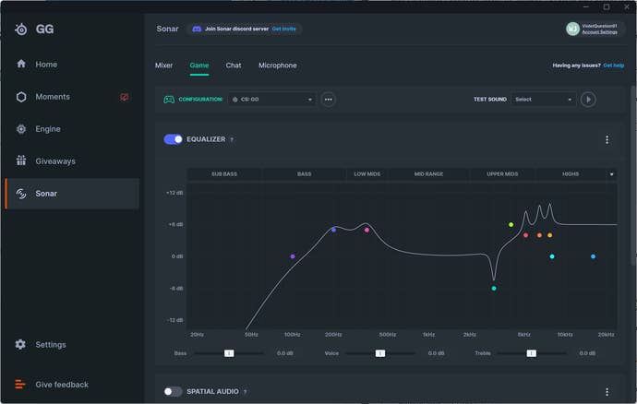Switch to the Mixer tab
This screenshot has height=404, width=637.
pyautogui.click(x=163, y=65)
